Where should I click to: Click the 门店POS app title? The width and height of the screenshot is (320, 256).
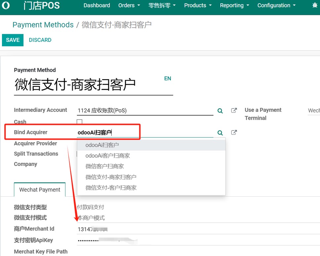click(41, 6)
